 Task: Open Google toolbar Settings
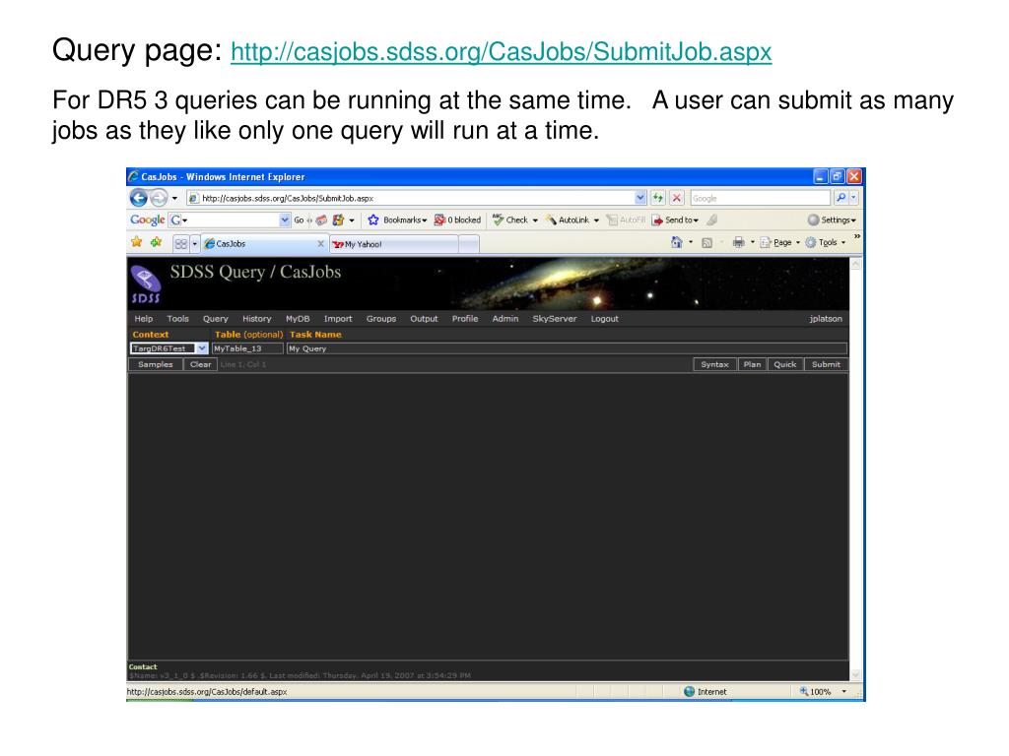click(x=832, y=220)
